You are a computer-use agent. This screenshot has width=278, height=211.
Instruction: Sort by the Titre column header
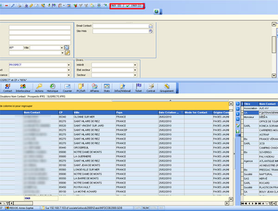point(251,104)
